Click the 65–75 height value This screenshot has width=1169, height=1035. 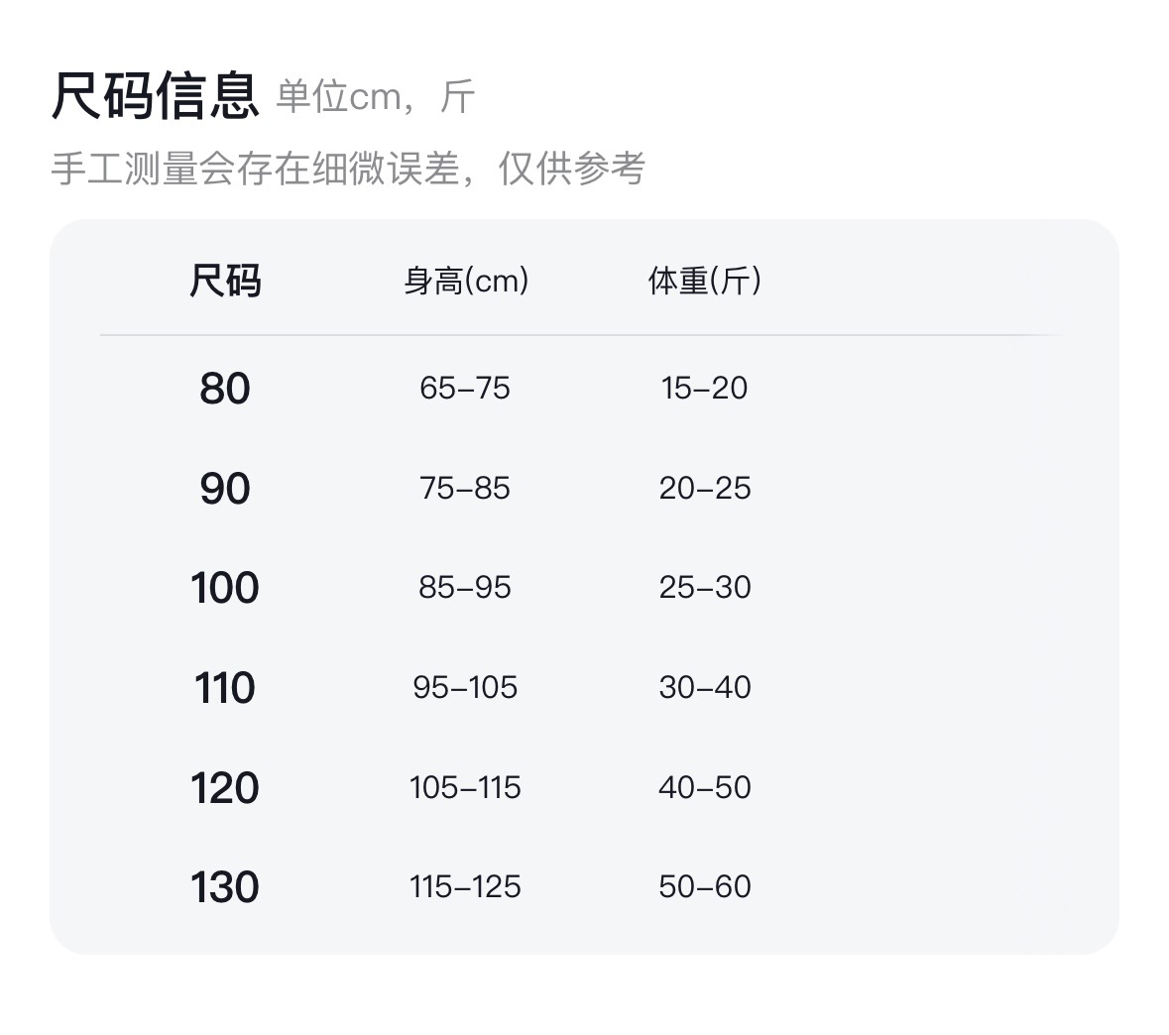coord(465,388)
